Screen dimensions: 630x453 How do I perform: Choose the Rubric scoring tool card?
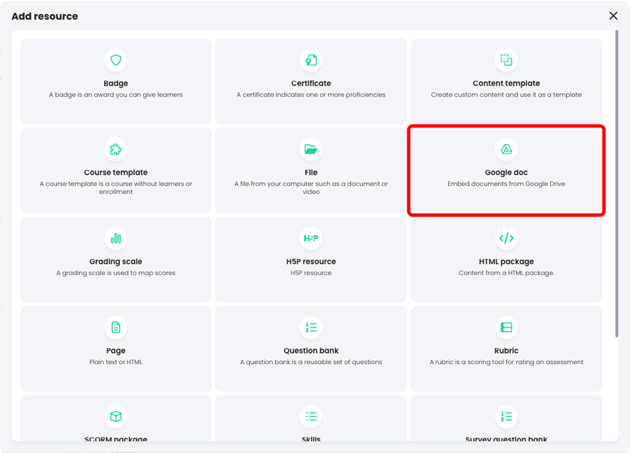click(x=506, y=348)
